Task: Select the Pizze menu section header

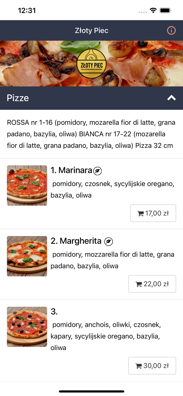Action: pos(18,98)
